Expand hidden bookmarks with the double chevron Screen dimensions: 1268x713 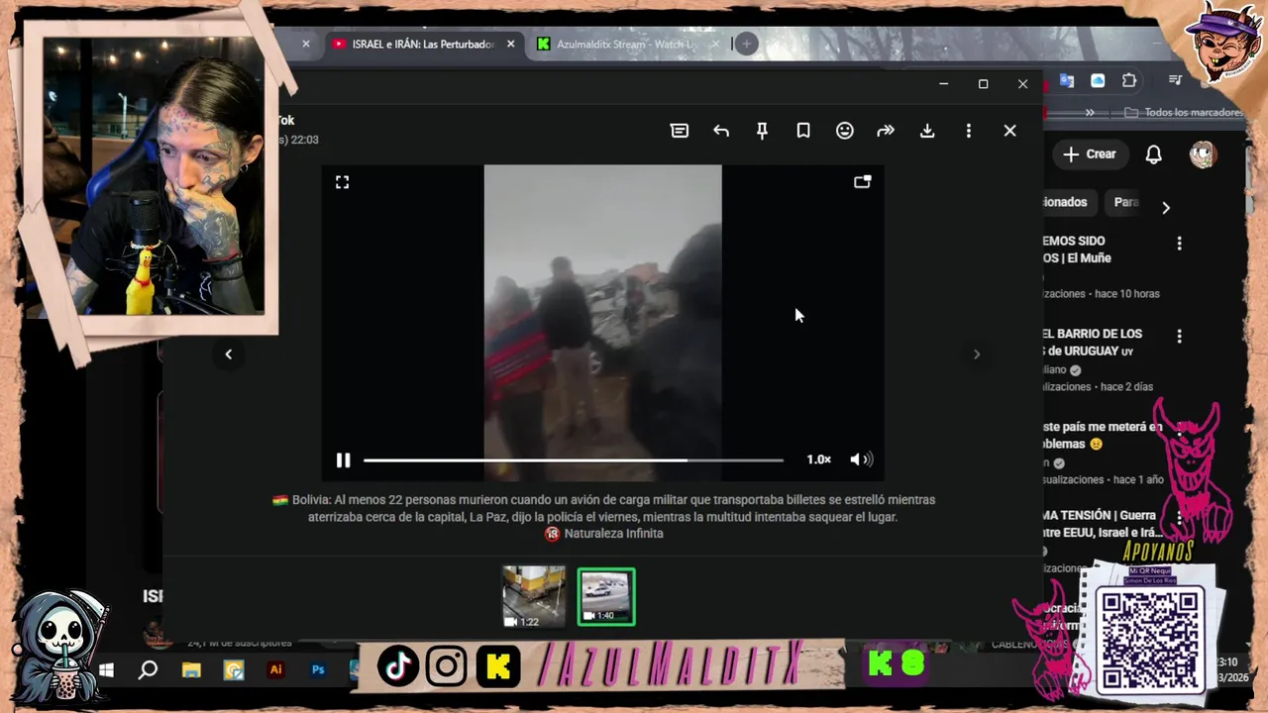point(1090,113)
